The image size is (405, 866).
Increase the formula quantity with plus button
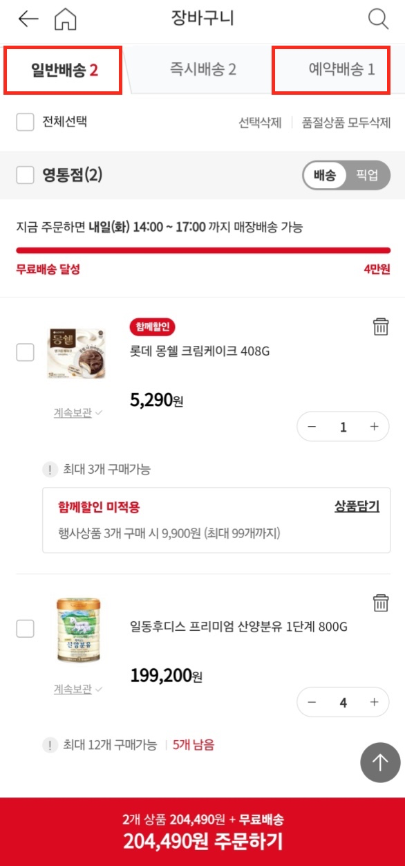coord(374,702)
